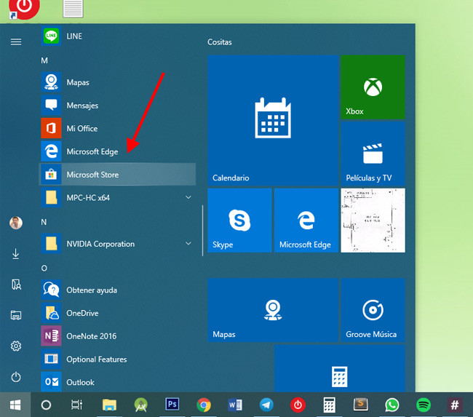Open the hashtag app icon on the taskbar

coord(455,405)
